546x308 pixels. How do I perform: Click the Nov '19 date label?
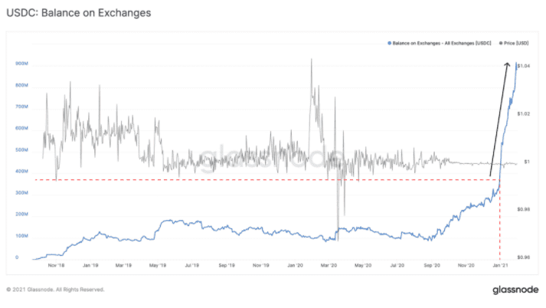point(261,266)
